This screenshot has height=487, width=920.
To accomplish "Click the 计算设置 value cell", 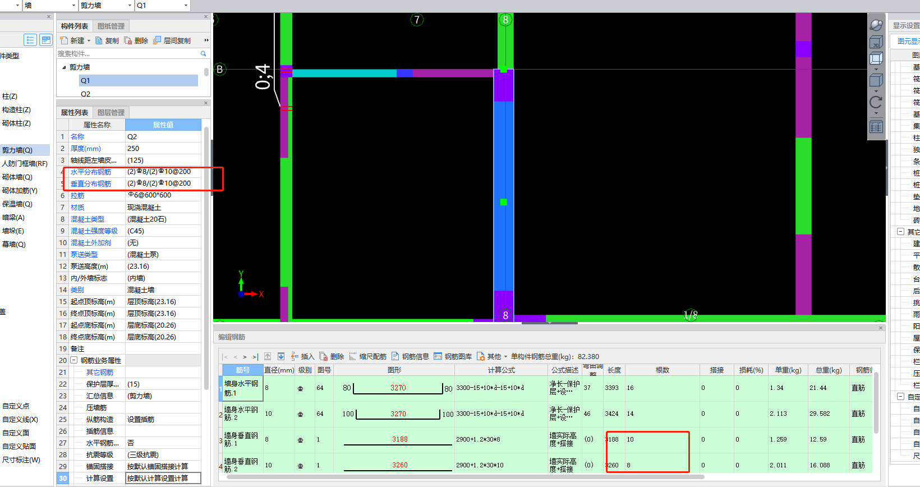I will click(163, 479).
